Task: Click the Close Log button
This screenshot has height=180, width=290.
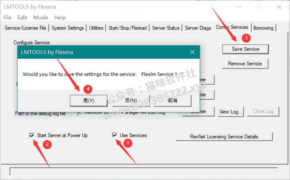Action: point(263,111)
